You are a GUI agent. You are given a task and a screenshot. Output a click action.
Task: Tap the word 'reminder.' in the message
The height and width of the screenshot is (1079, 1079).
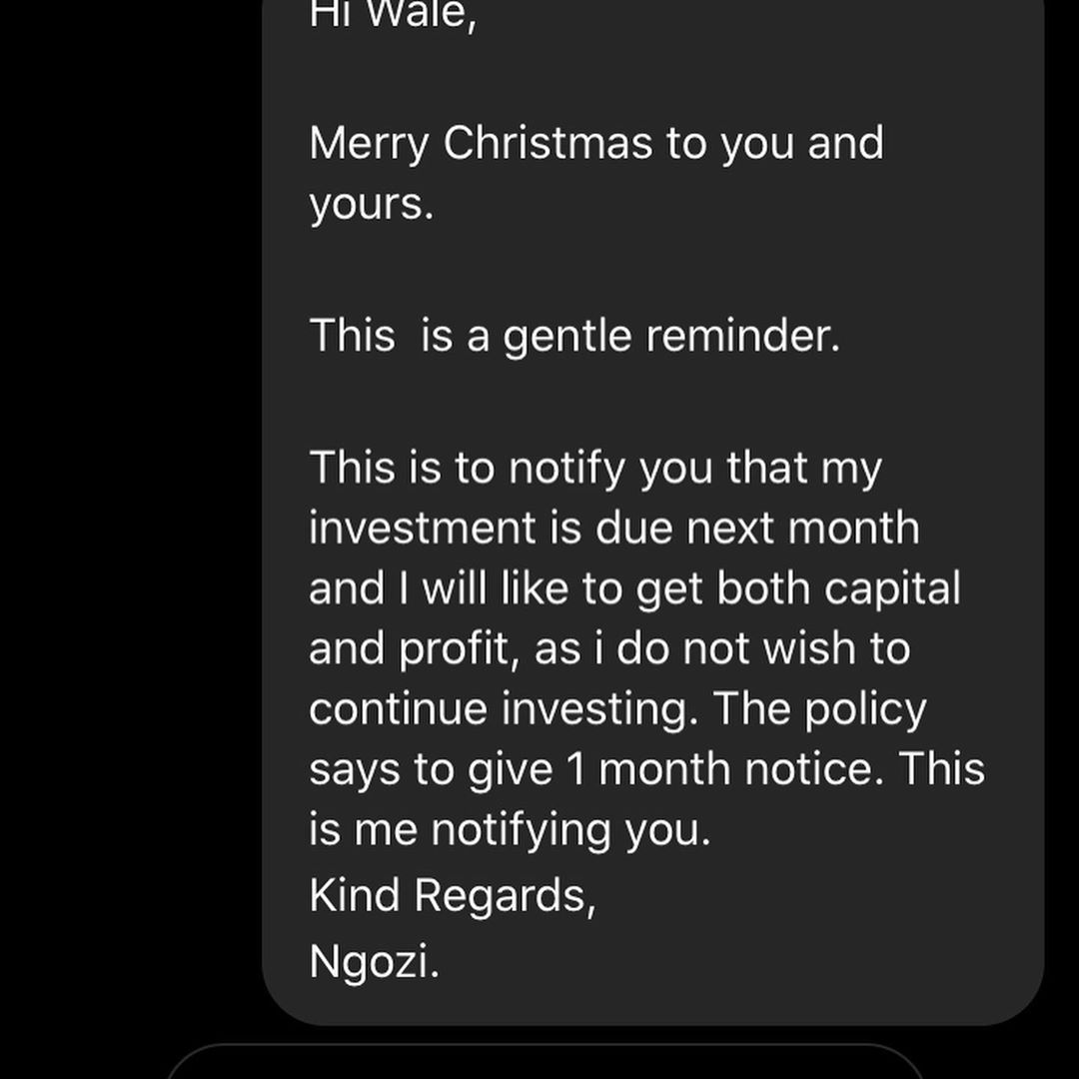743,337
